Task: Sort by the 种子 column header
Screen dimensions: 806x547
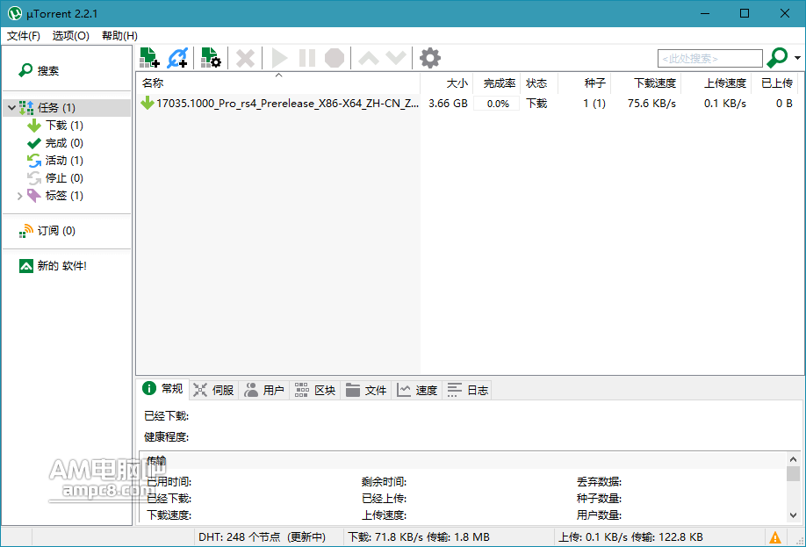Action: click(x=585, y=83)
